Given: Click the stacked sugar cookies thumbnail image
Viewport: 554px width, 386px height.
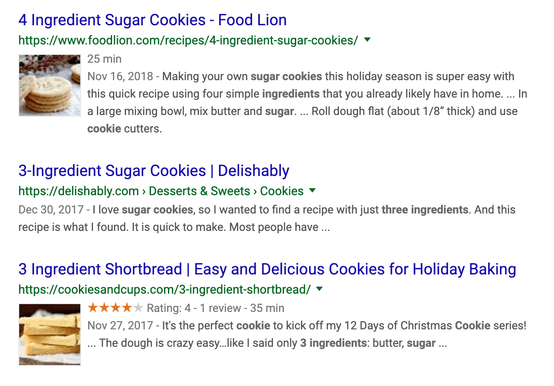Looking at the screenshot, I should pos(49,85).
